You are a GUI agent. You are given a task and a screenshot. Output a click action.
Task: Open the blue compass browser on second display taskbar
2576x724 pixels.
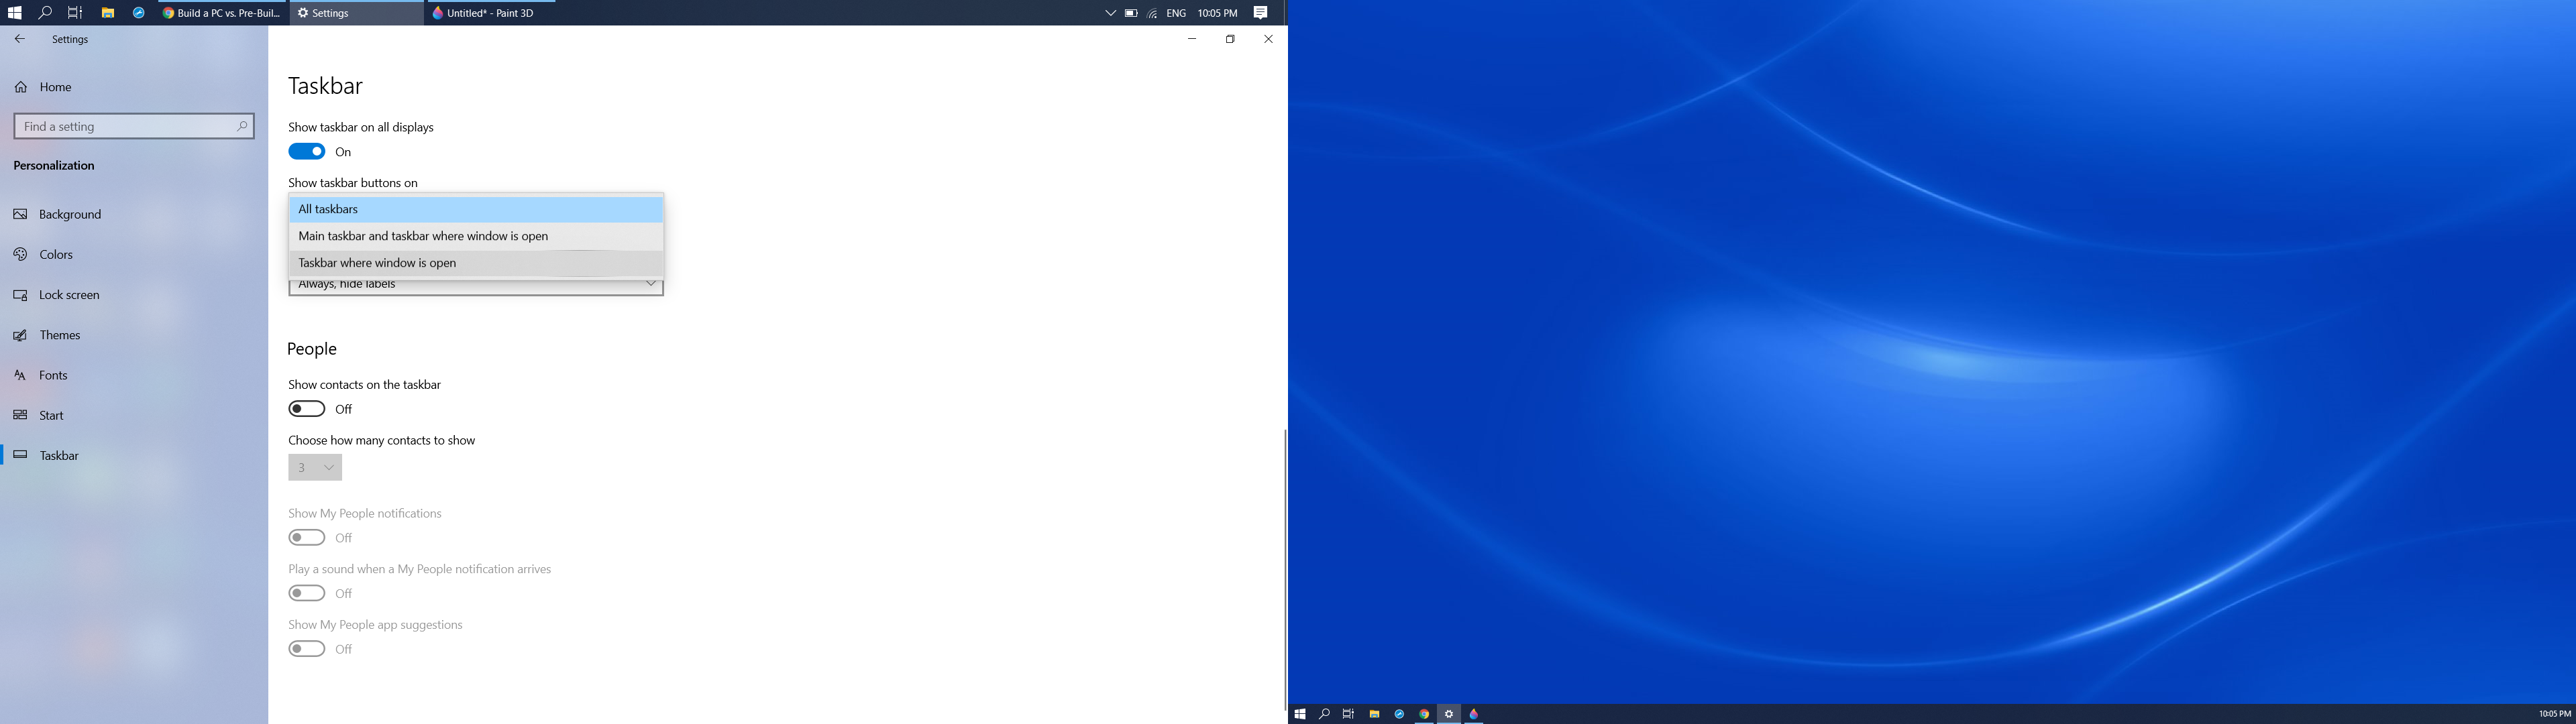pos(1399,714)
